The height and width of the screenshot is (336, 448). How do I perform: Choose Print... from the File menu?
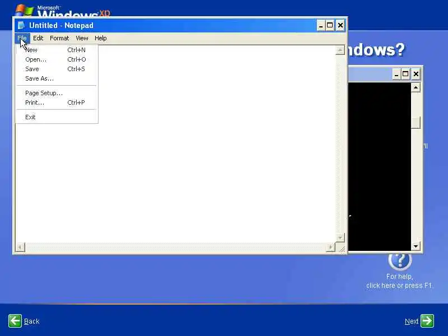tap(57, 102)
